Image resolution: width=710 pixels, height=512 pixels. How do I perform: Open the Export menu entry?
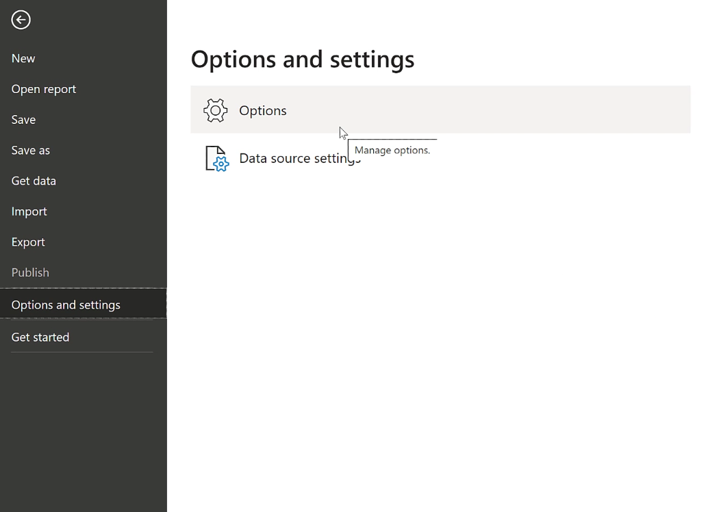tap(28, 242)
